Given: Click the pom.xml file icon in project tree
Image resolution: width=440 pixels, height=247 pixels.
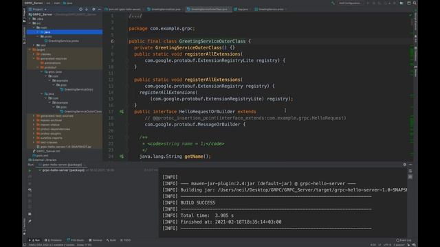Looking at the screenshot, I should (x=34, y=156).
